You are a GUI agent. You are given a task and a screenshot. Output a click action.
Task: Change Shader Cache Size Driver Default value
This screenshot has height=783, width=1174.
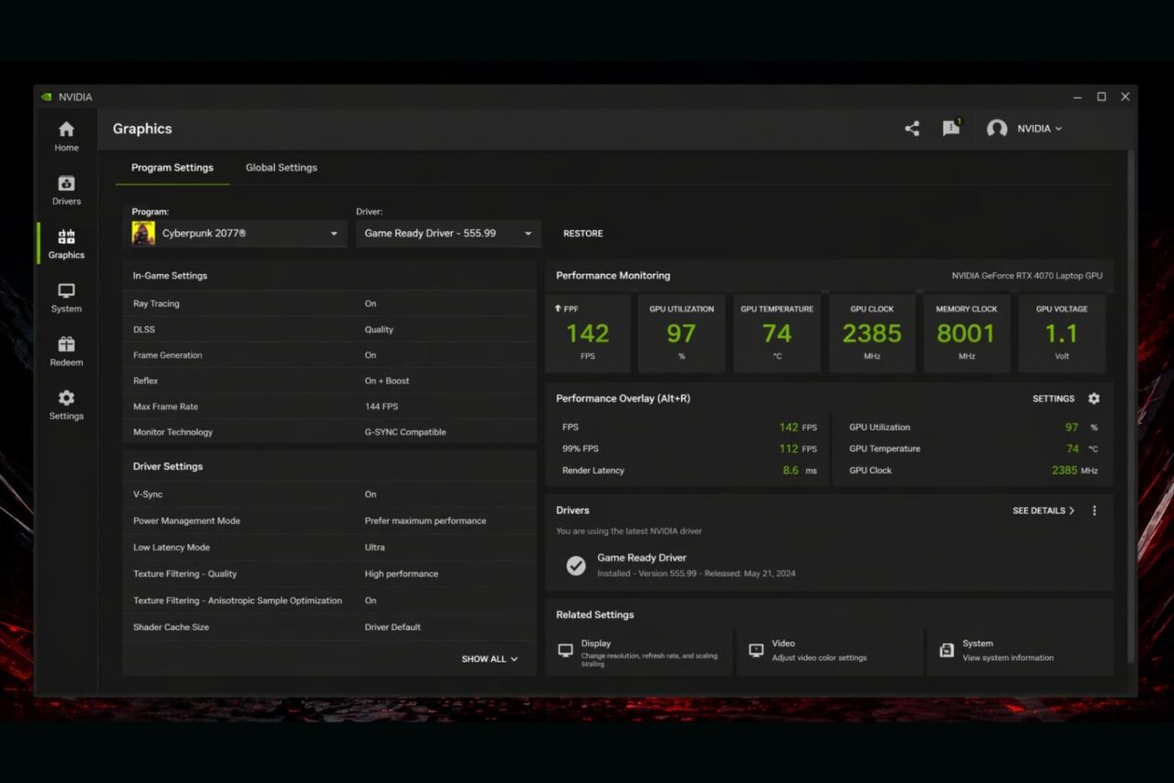(x=392, y=627)
